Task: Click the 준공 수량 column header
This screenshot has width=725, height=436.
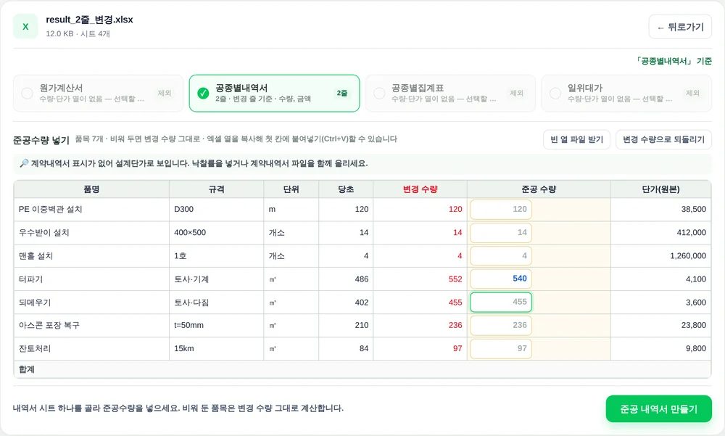Action: [539, 189]
